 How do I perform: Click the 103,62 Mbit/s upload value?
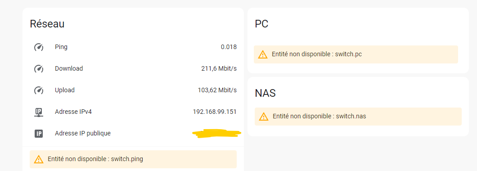pyautogui.click(x=217, y=90)
